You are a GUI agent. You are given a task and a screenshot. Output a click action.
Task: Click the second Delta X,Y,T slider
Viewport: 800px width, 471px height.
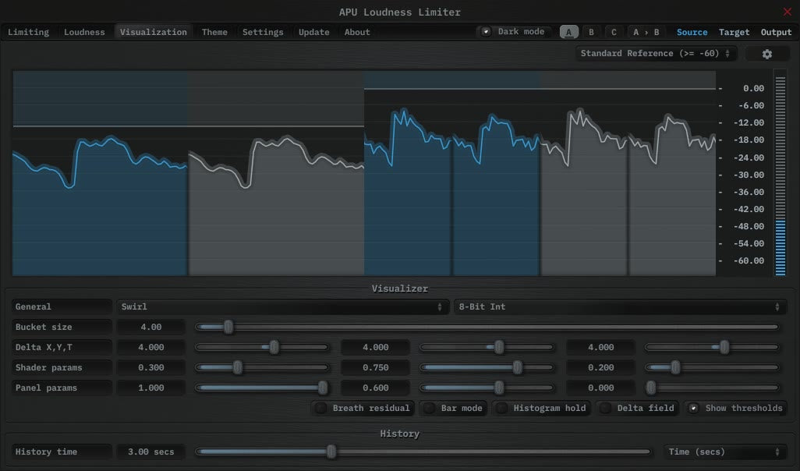point(487,348)
